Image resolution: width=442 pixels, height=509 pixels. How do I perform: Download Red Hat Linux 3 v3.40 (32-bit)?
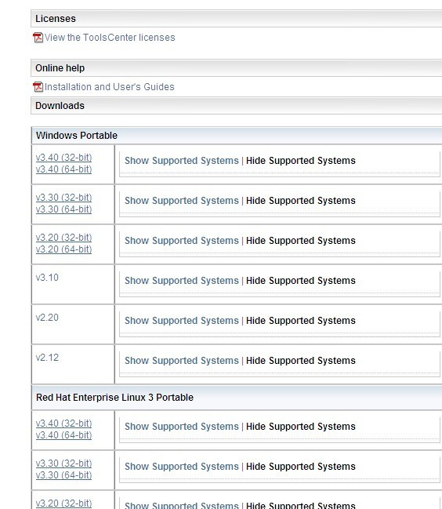[64, 424]
